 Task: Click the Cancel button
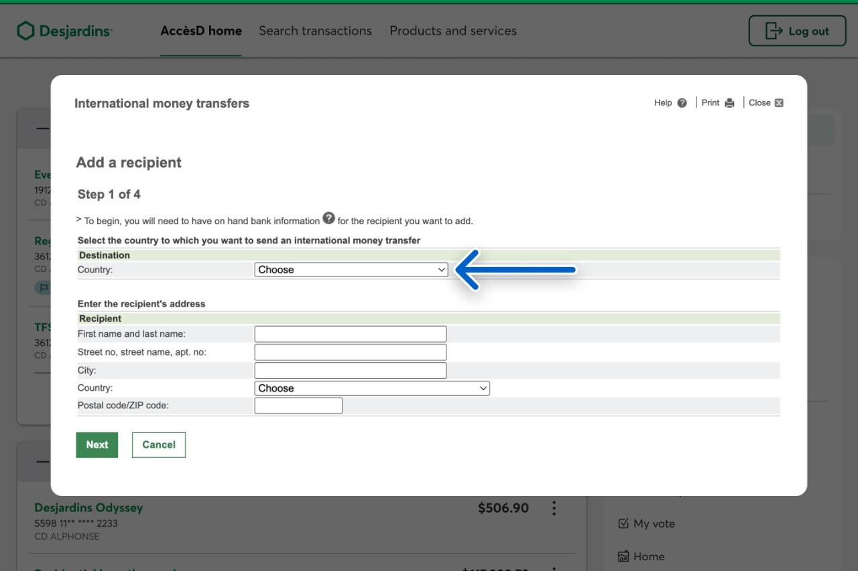(159, 445)
